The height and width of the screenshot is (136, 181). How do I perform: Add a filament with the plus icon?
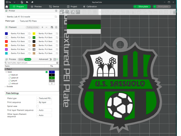42,27
